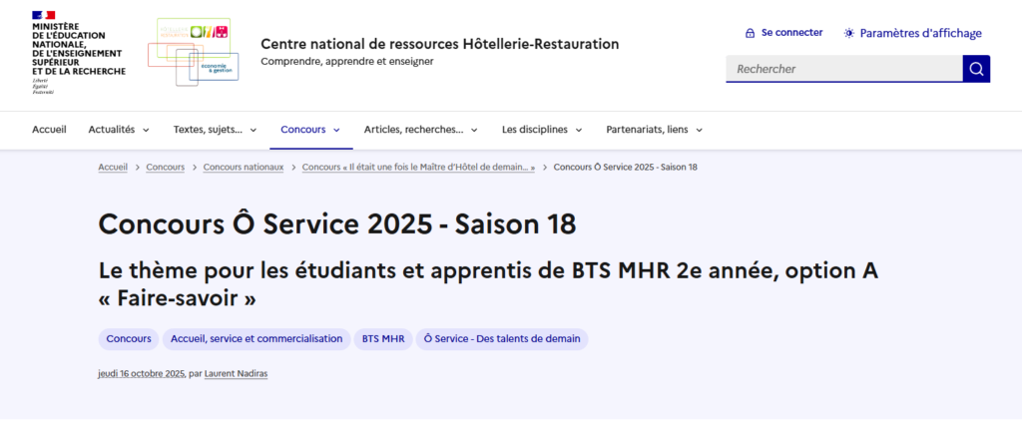
Task: Open Les disciplines dropdown menu
Action: (x=542, y=130)
